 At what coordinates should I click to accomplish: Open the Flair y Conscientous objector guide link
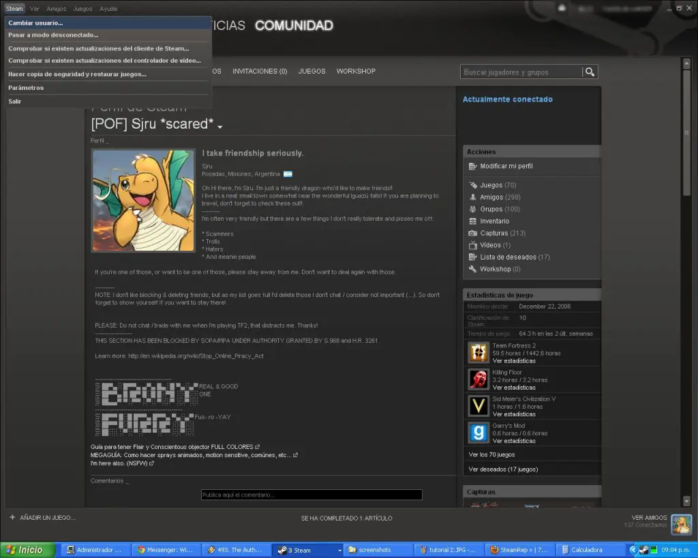pos(175,447)
